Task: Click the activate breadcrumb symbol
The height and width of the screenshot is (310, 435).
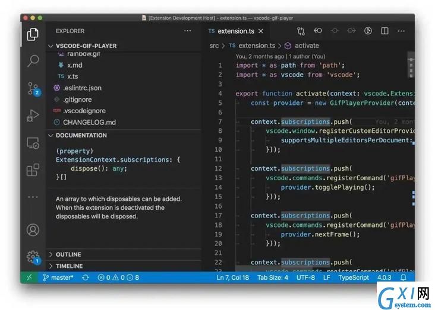Action: tap(302, 46)
